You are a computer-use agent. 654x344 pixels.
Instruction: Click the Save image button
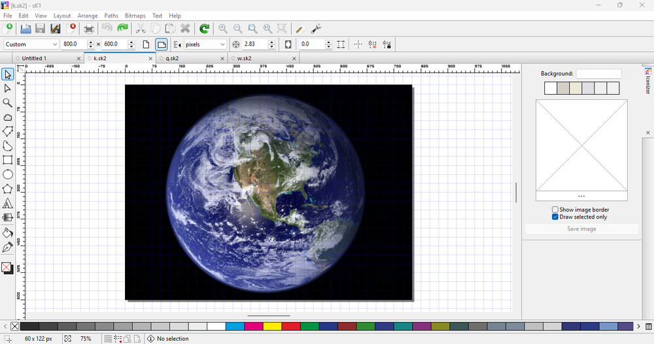581,228
